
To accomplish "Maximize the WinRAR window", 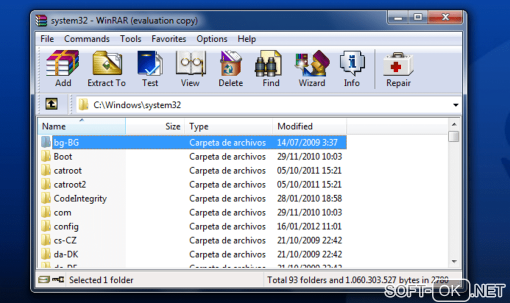I will pos(418,17).
